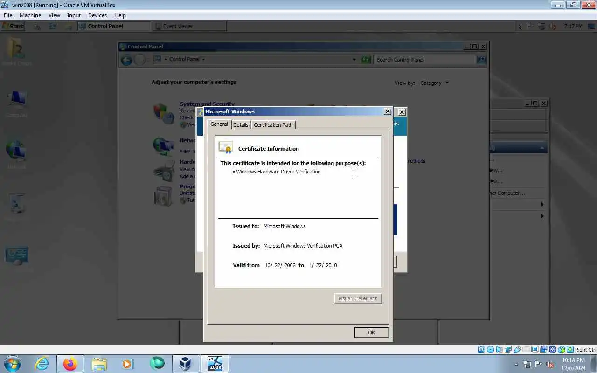The image size is (597, 373).
Task: Click Hardware printer icon
Action: (x=164, y=171)
